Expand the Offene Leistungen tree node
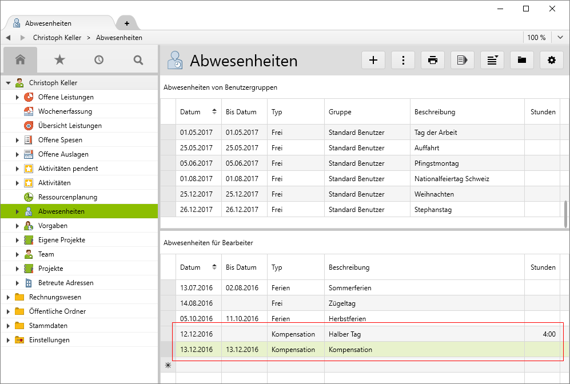This screenshot has height=384, width=570. 17,97
